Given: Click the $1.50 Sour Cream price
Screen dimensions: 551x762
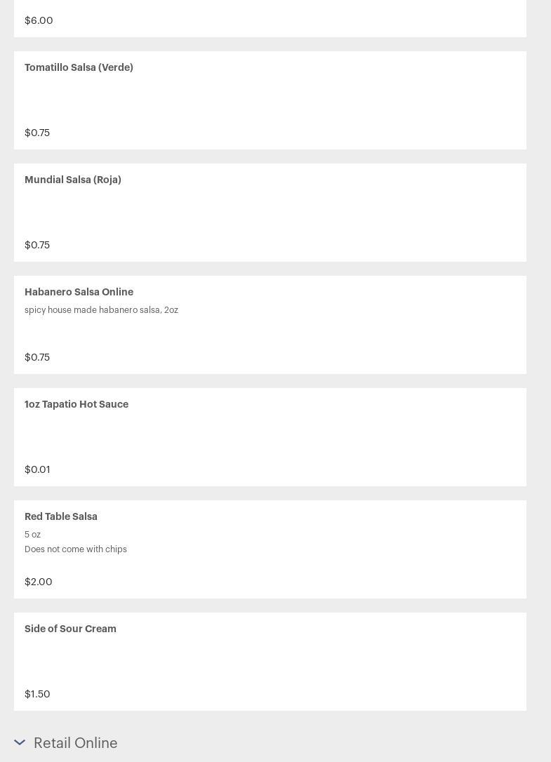Looking at the screenshot, I should 37,694.
